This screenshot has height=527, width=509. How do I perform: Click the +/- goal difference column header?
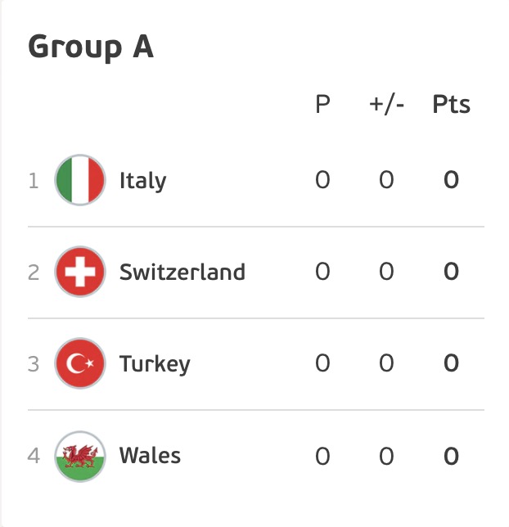click(x=386, y=105)
